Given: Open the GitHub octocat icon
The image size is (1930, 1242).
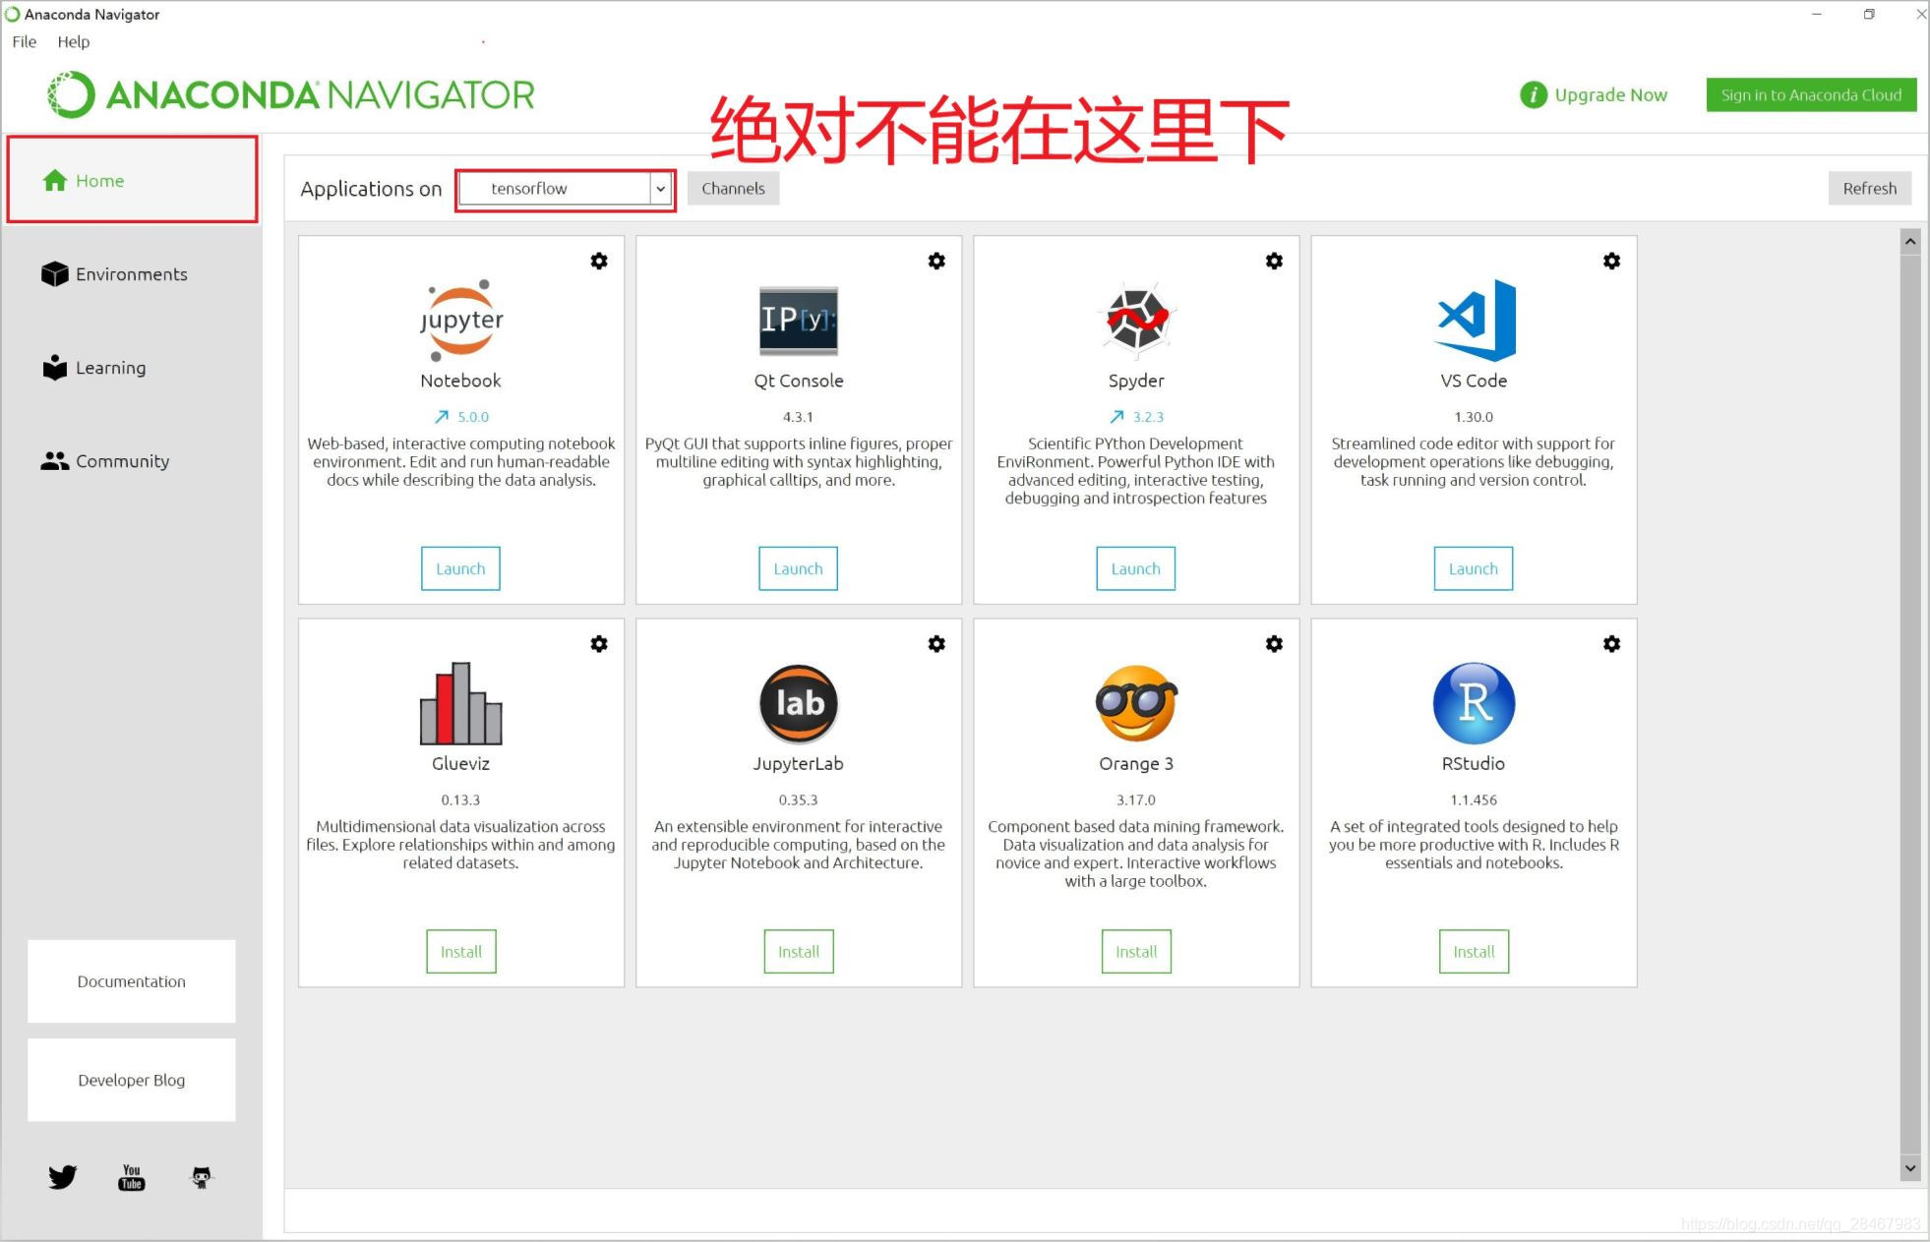Looking at the screenshot, I should 202,1177.
